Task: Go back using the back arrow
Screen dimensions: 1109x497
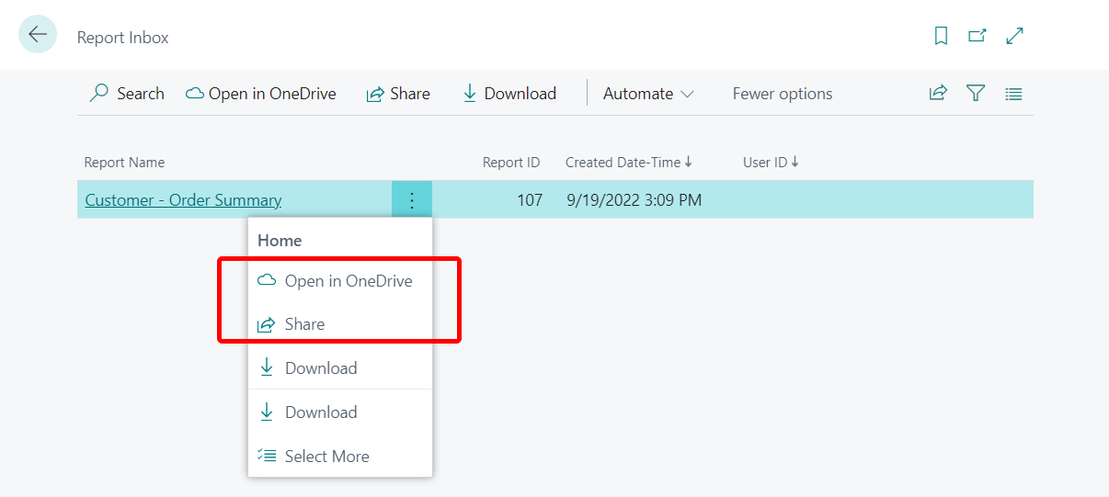Action: coord(38,35)
